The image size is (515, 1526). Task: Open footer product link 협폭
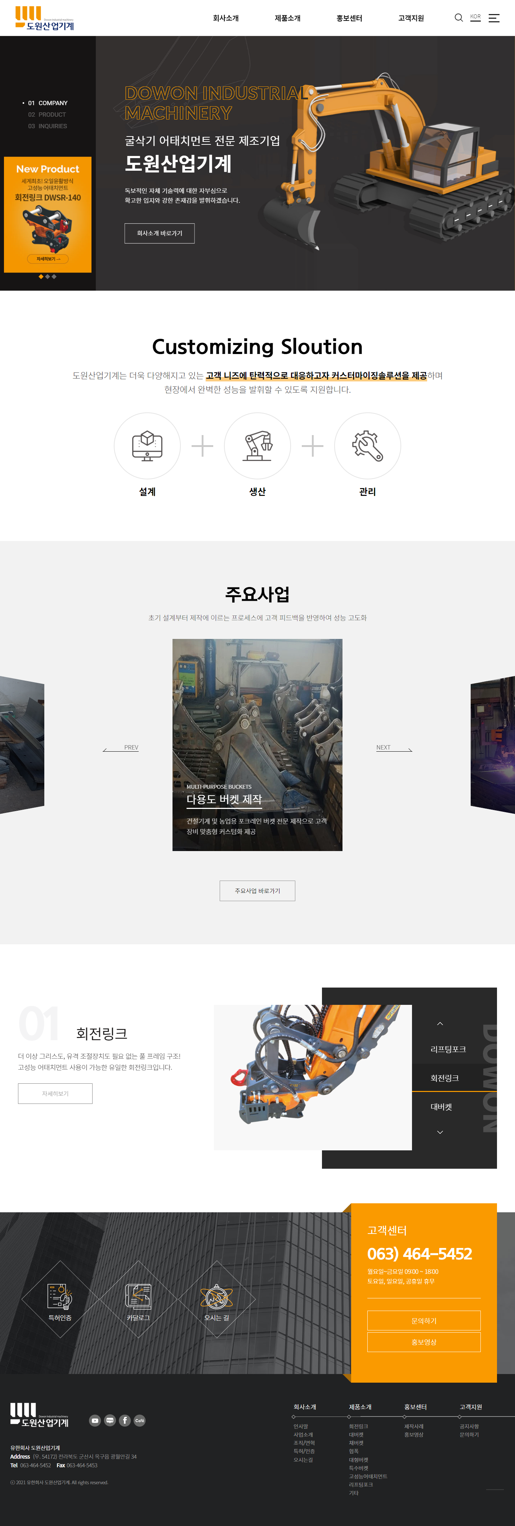[x=354, y=1451]
